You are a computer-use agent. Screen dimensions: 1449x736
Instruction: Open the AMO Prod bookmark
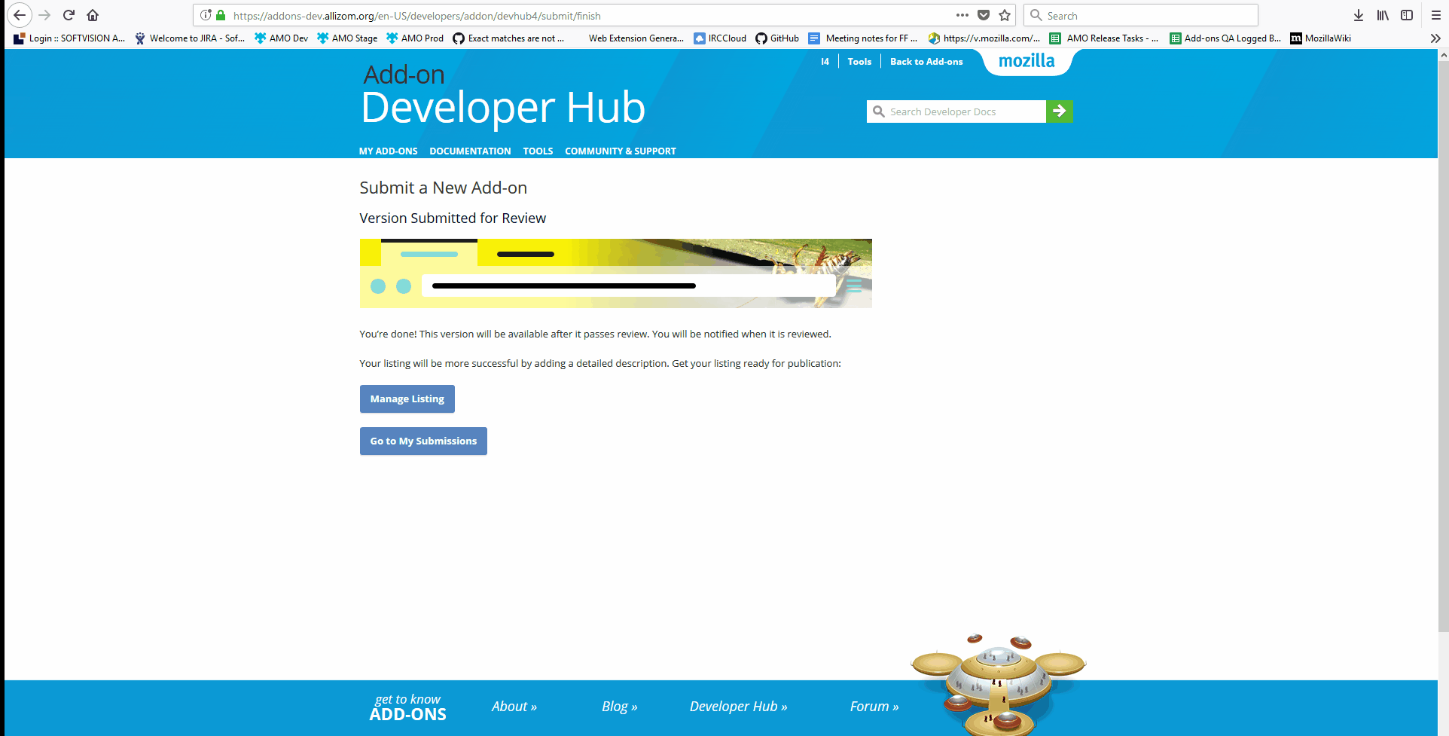[x=415, y=38]
